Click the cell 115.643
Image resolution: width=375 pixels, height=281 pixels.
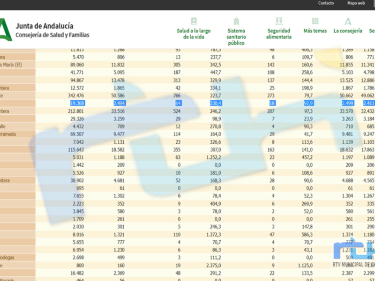(76, 149)
